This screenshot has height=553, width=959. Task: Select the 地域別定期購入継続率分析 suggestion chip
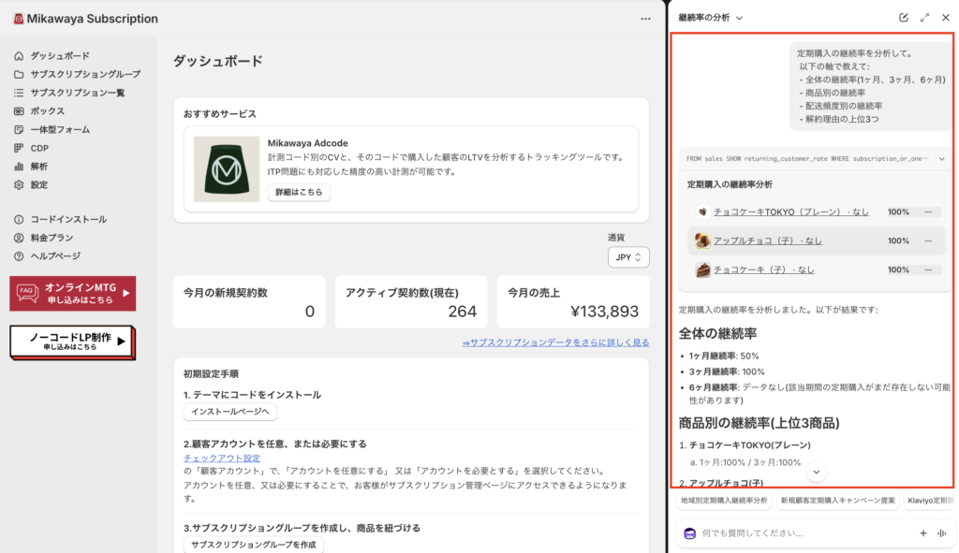coord(723,501)
